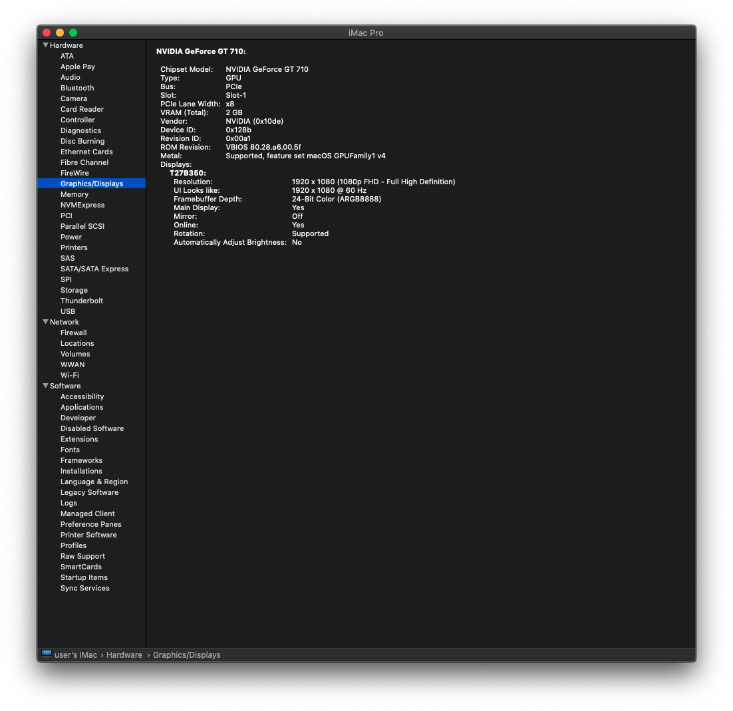Collapse the Hardware section triangle
Screen dimensions: 733x711
[x=45, y=45]
